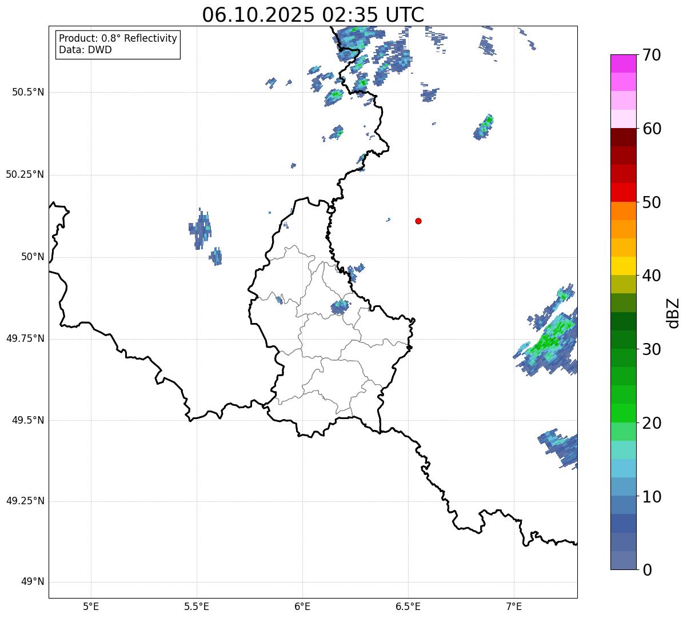The image size is (687, 618).
Task: Click colorbar tick label 10
Action: click(652, 497)
